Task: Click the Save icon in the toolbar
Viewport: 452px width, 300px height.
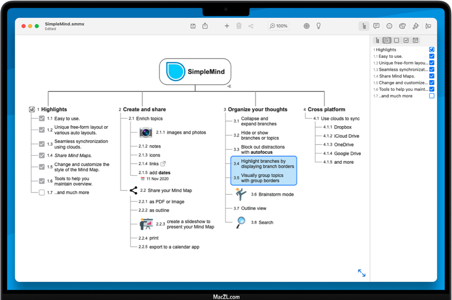Action: click(193, 26)
